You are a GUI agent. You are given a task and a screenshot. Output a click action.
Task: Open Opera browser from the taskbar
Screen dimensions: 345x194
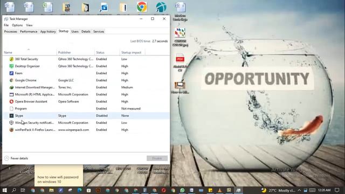[164, 190]
